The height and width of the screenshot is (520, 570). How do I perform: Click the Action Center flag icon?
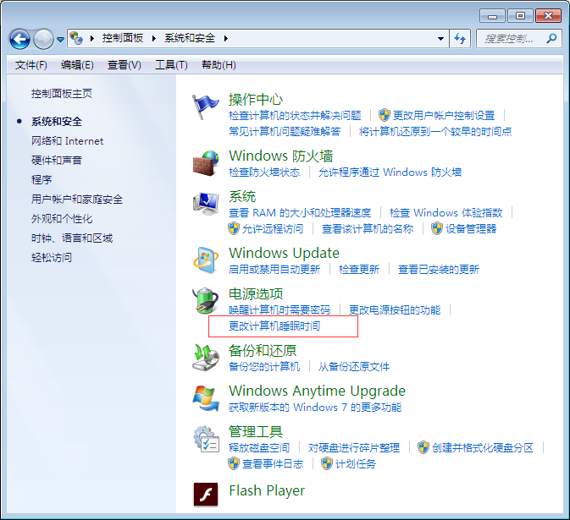(x=206, y=107)
